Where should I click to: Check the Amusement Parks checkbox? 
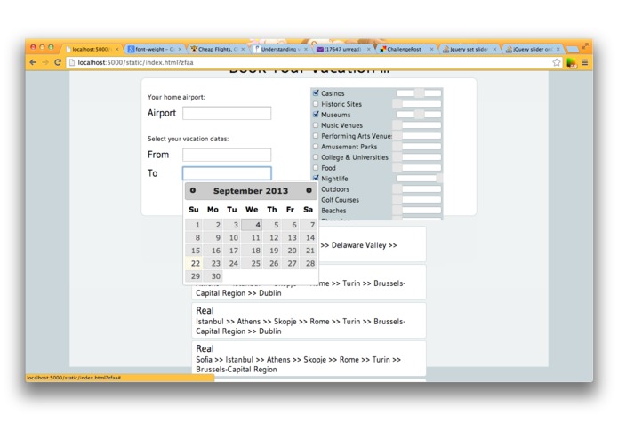pyautogui.click(x=316, y=146)
